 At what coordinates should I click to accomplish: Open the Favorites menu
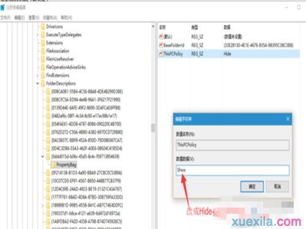pyautogui.click(x=50, y=18)
